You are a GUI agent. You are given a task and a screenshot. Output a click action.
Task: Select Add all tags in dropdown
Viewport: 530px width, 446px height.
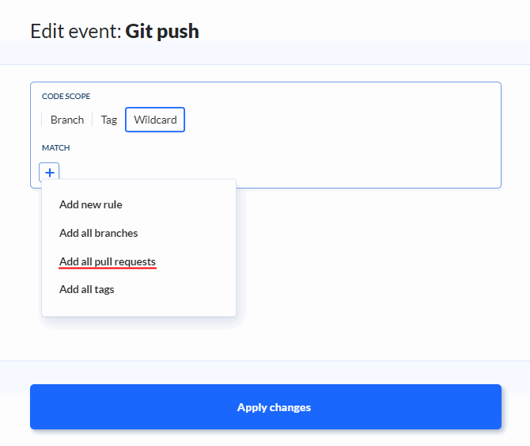pyautogui.click(x=87, y=289)
